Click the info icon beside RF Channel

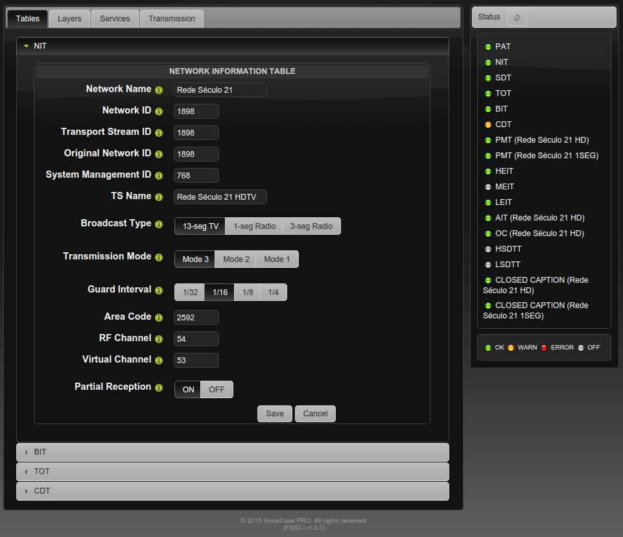158,339
